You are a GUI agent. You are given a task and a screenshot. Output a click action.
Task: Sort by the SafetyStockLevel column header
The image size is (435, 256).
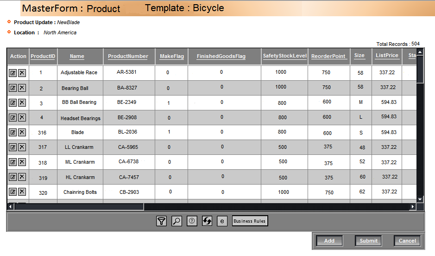click(284, 56)
